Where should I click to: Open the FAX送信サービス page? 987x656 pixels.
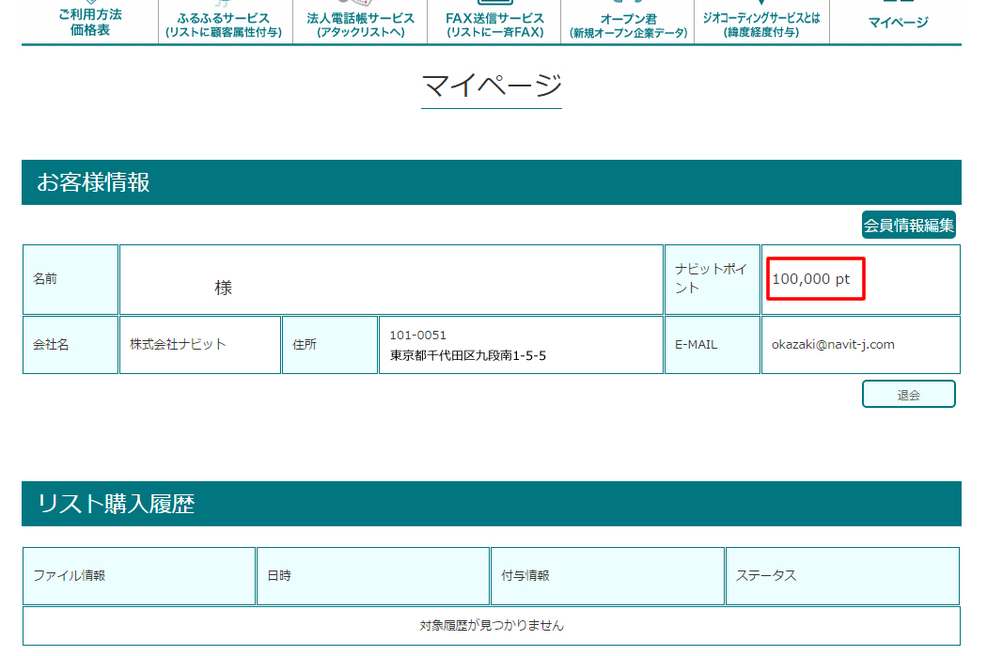pyautogui.click(x=494, y=24)
